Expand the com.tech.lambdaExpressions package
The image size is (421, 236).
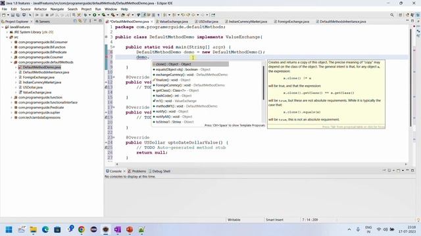click(11, 117)
